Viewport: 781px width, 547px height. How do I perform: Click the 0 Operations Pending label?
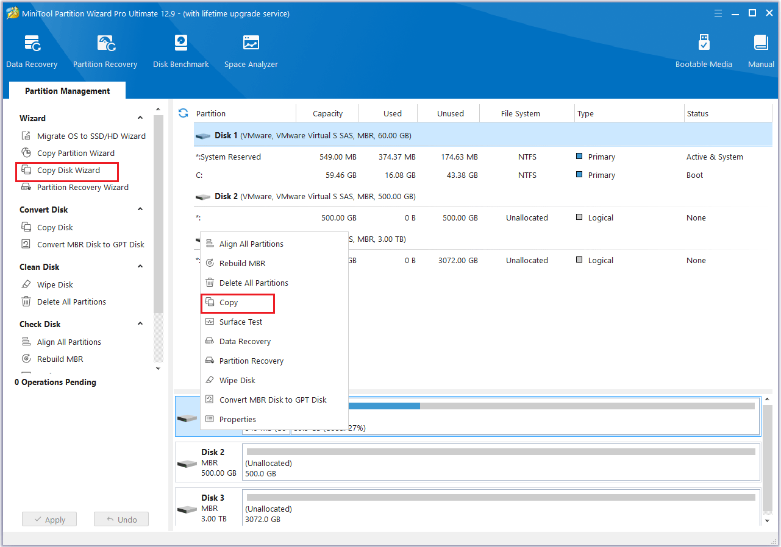(55, 382)
